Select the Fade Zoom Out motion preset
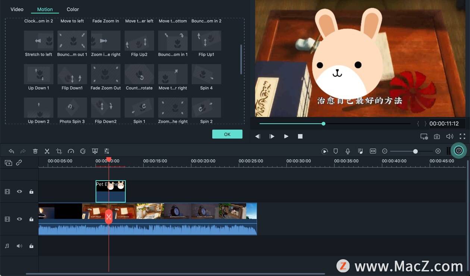470x276 pixels. pyautogui.click(x=106, y=77)
